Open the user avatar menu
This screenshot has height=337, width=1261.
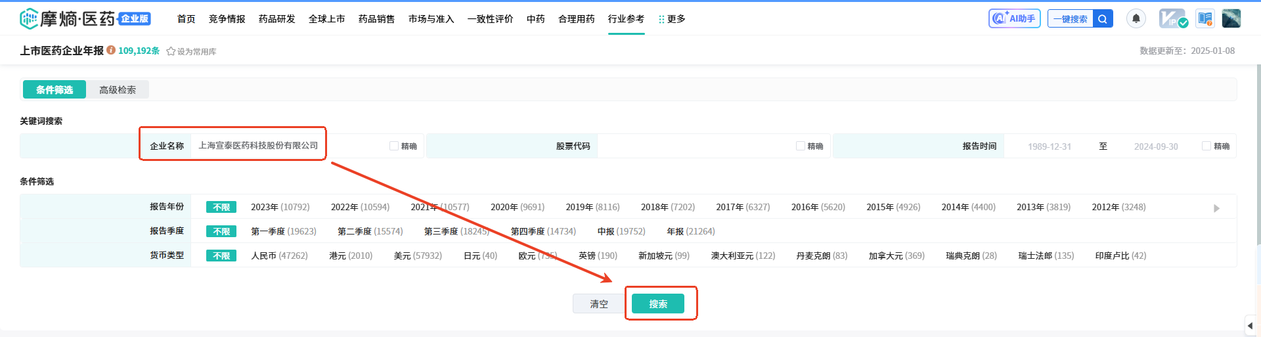pos(1231,18)
